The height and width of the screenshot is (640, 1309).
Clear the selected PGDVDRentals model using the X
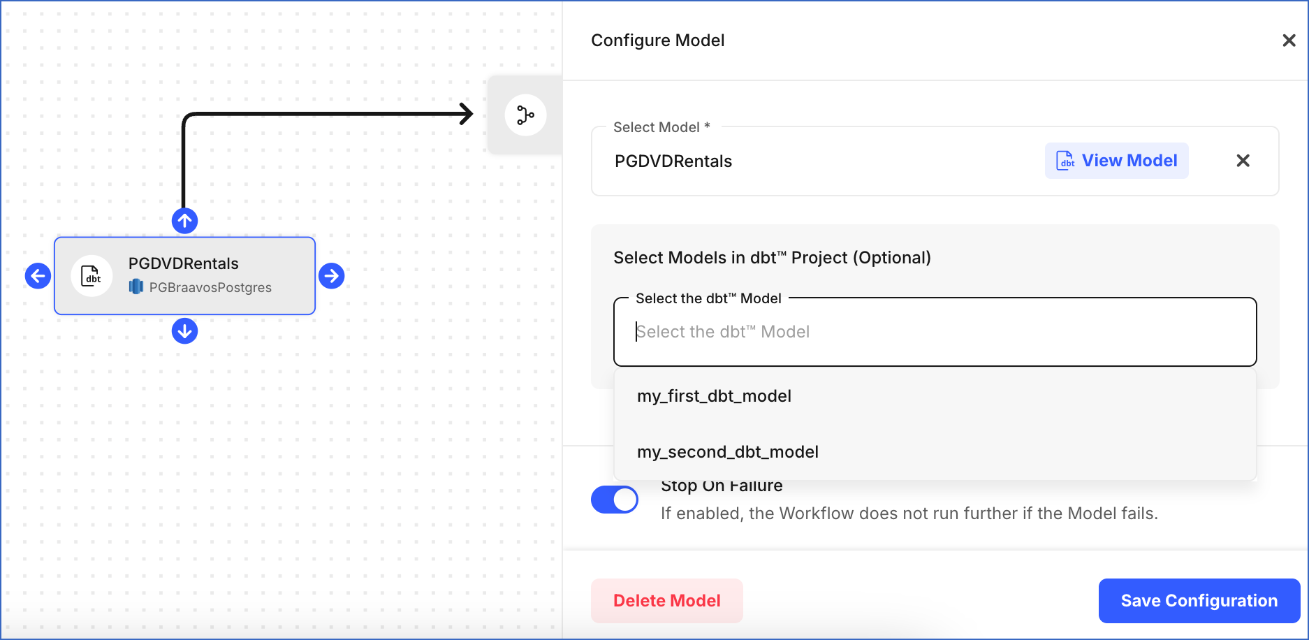pyautogui.click(x=1243, y=161)
